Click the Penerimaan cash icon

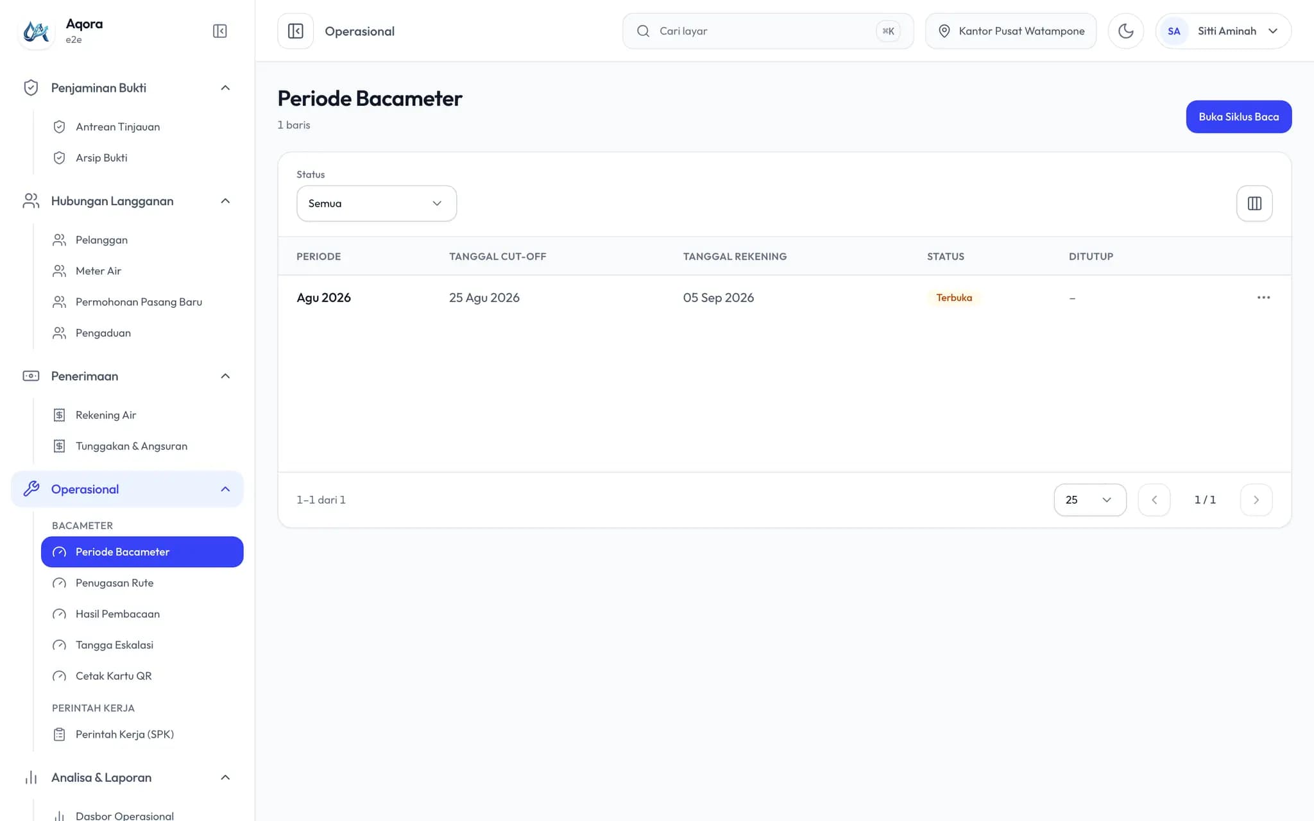(x=31, y=376)
